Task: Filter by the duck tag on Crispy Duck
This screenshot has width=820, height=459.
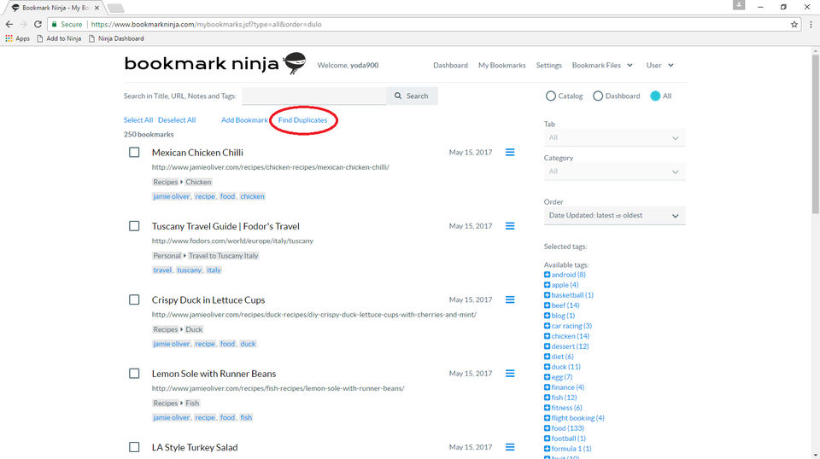Action: 248,344
